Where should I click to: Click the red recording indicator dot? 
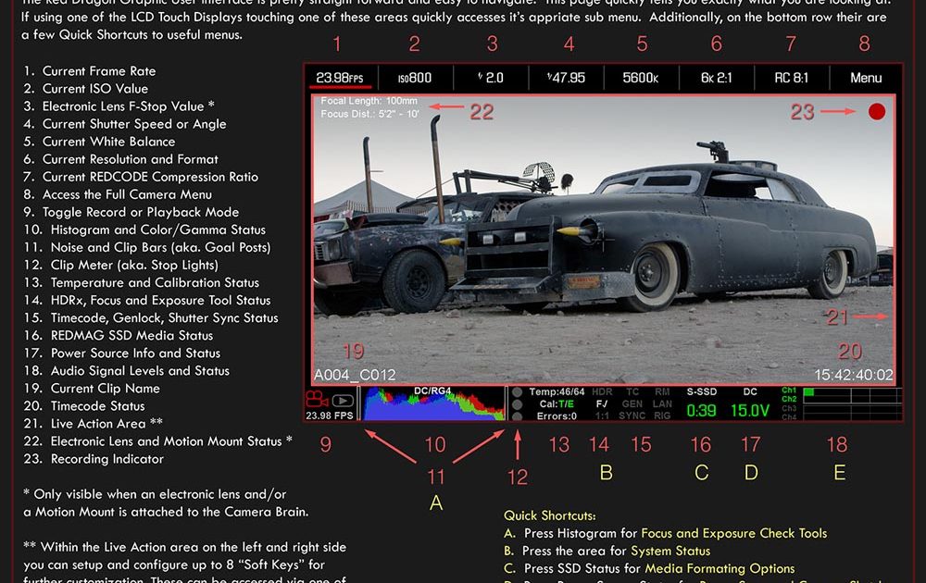click(x=877, y=112)
